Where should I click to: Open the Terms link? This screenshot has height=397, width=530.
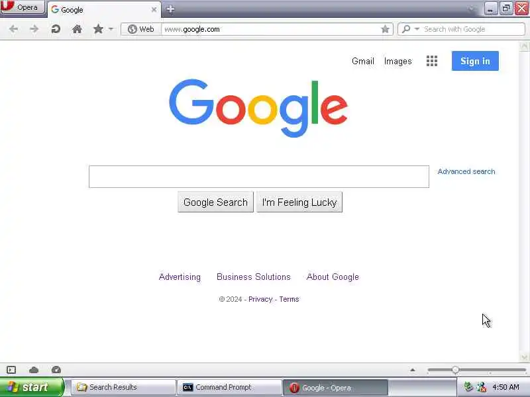tap(289, 299)
